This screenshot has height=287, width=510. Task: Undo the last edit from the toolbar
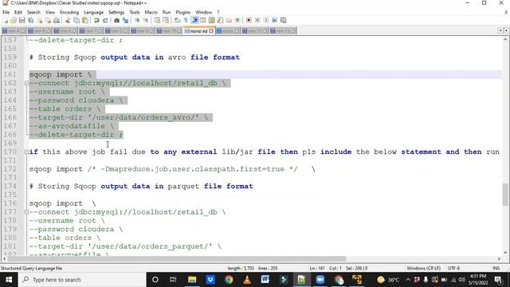click(96, 21)
